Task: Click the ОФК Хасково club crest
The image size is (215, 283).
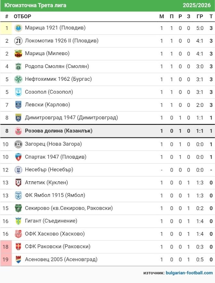Action: pyautogui.click(x=18, y=234)
